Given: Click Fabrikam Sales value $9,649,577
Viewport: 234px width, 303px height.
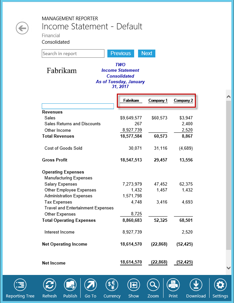Looking at the screenshot, I should [x=131, y=118].
